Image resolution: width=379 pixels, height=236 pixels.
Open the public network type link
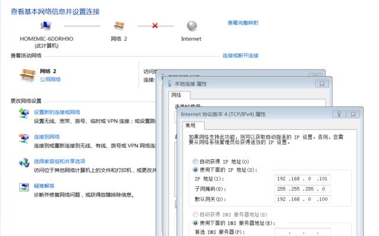[50, 80]
